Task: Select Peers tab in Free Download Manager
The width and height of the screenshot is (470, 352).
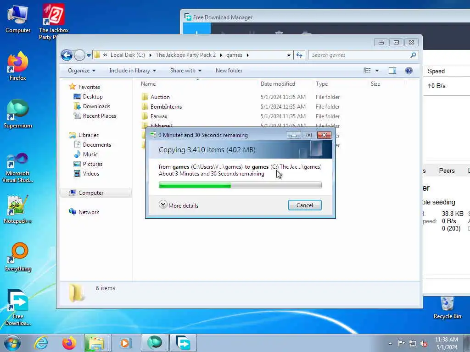Action: (447, 171)
